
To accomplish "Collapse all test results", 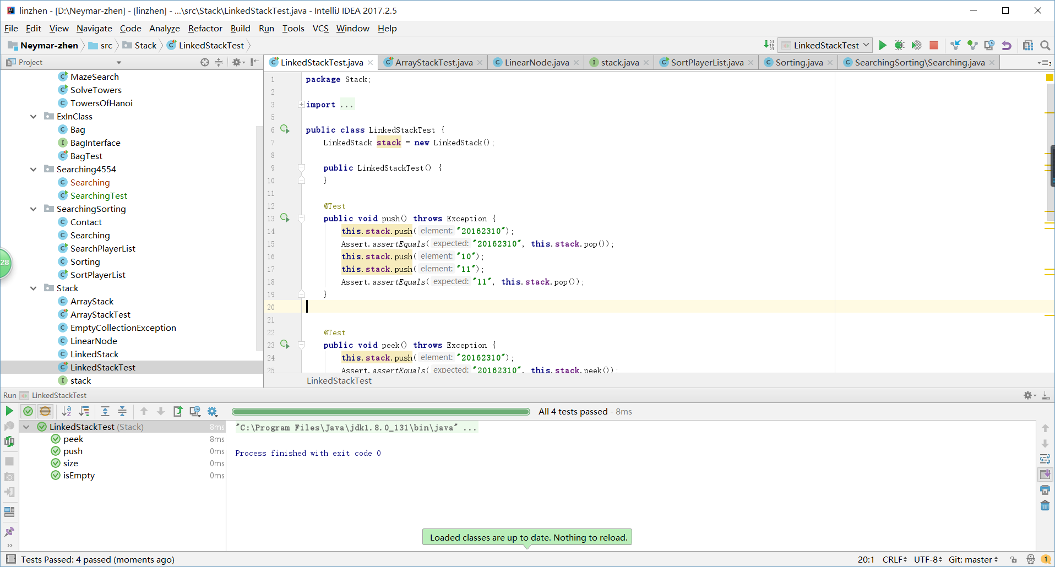I will (x=122, y=411).
